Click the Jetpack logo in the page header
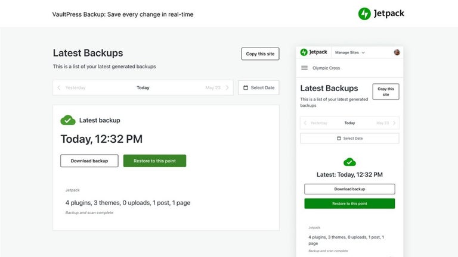The height and width of the screenshot is (257, 458). pyautogui.click(x=380, y=13)
